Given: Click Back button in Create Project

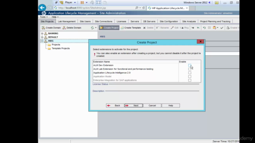Looking at the screenshot, I should click(x=115, y=106).
